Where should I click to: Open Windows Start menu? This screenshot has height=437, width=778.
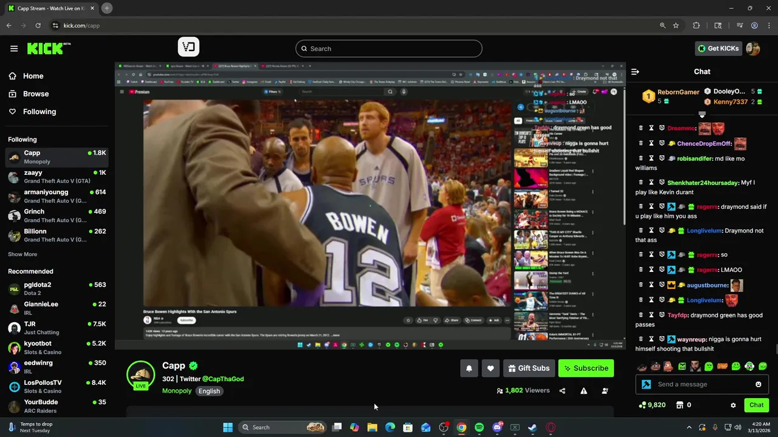[228, 427]
